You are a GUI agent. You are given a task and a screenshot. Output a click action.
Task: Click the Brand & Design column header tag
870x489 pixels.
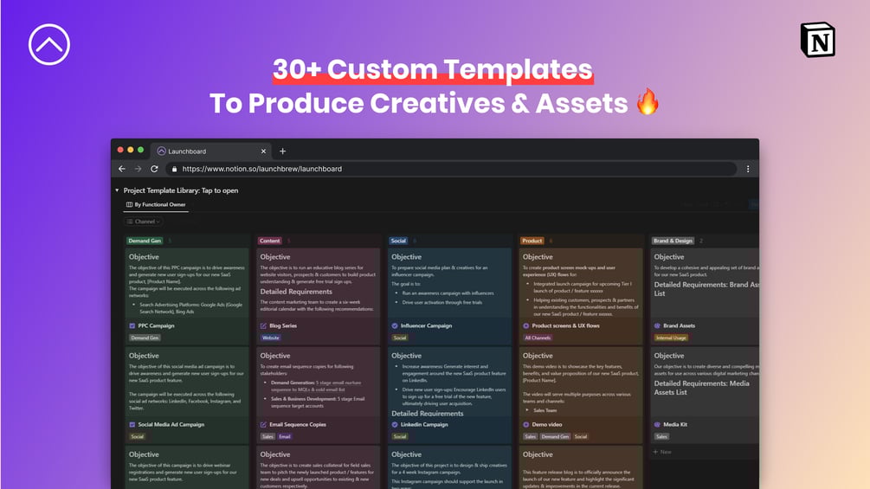(673, 241)
